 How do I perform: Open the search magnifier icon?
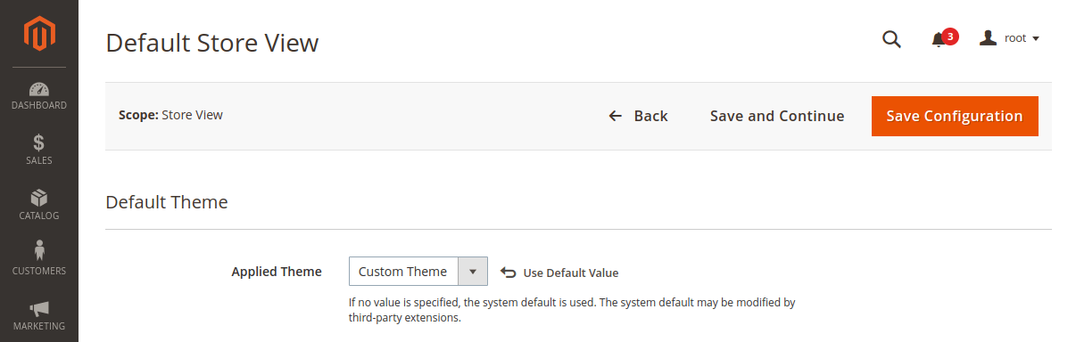click(x=891, y=39)
